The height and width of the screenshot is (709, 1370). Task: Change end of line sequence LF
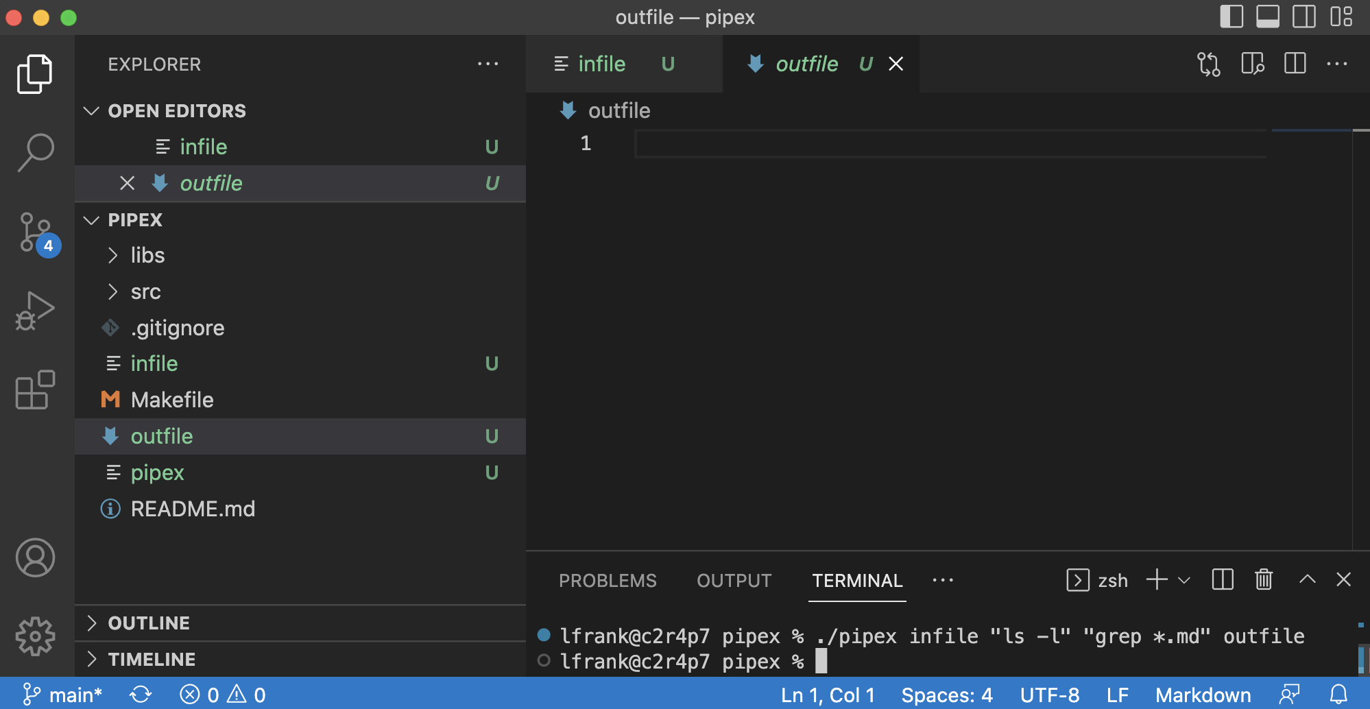1118,695
